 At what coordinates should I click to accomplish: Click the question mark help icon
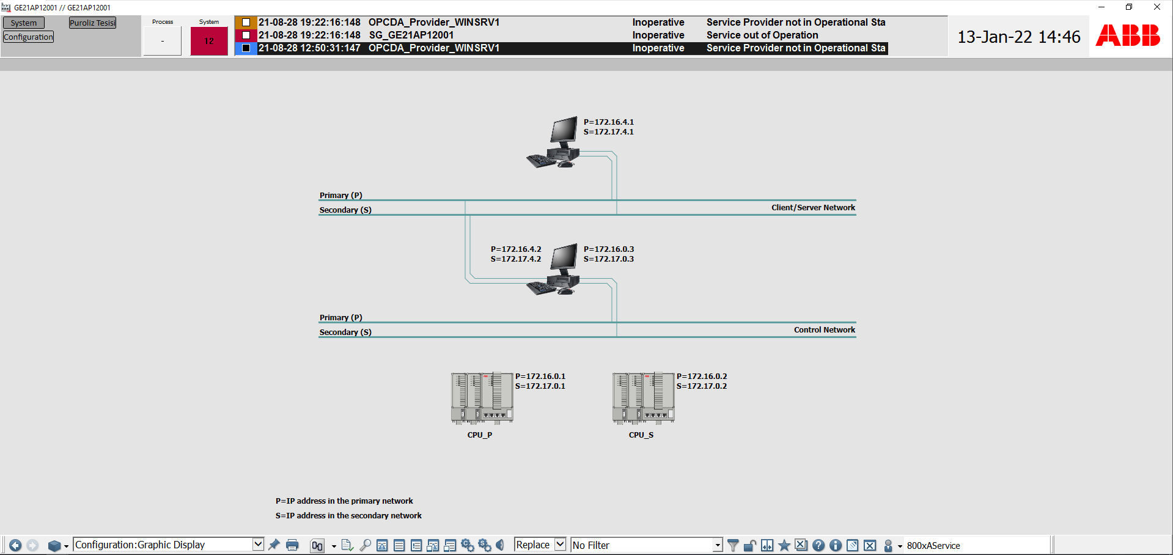pyautogui.click(x=818, y=545)
